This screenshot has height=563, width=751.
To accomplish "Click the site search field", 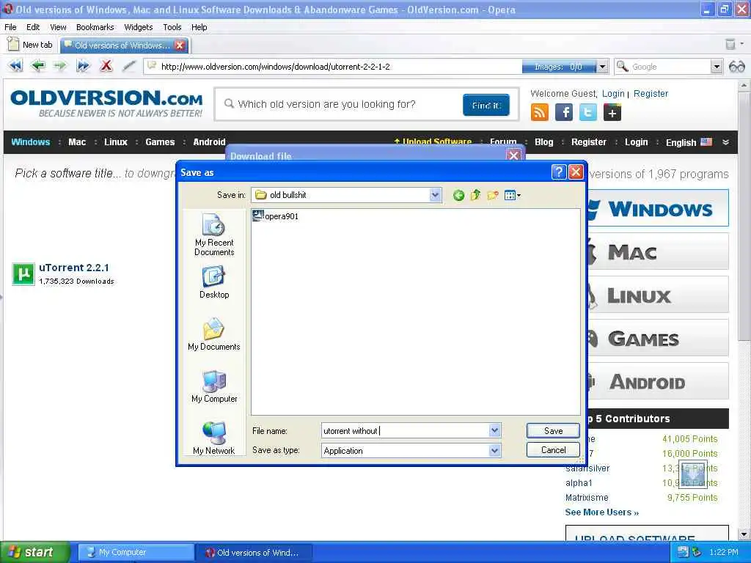I will [x=340, y=104].
